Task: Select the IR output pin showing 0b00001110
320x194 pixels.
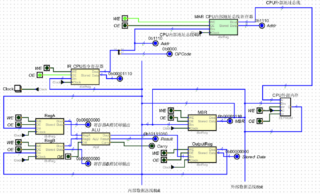Action: click(120, 79)
